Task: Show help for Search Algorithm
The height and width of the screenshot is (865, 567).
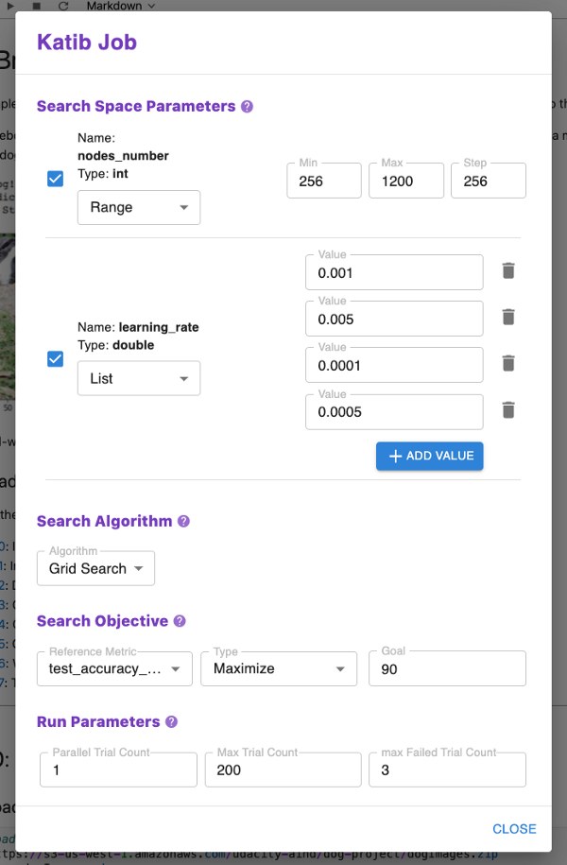Action: coord(184,521)
